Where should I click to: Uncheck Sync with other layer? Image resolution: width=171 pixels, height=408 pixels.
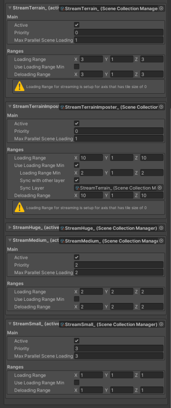[77, 180]
